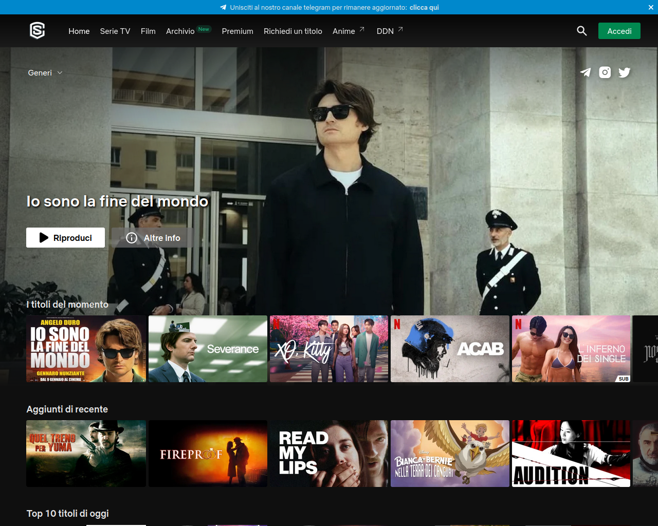Open the Premium page
658x526 pixels.
pos(237,31)
